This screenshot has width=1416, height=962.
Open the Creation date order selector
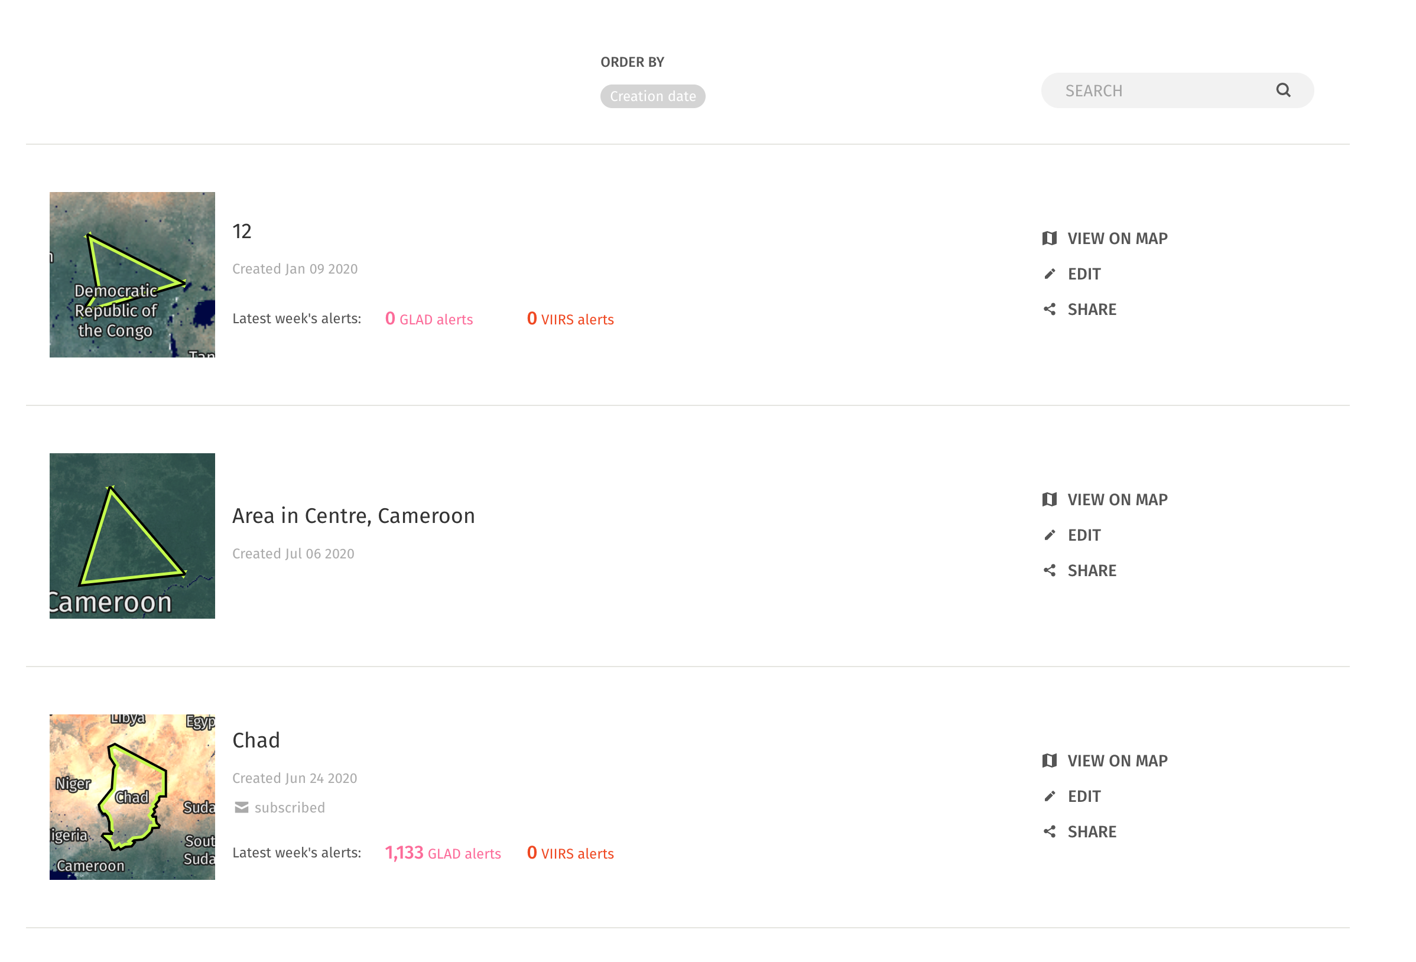[652, 96]
